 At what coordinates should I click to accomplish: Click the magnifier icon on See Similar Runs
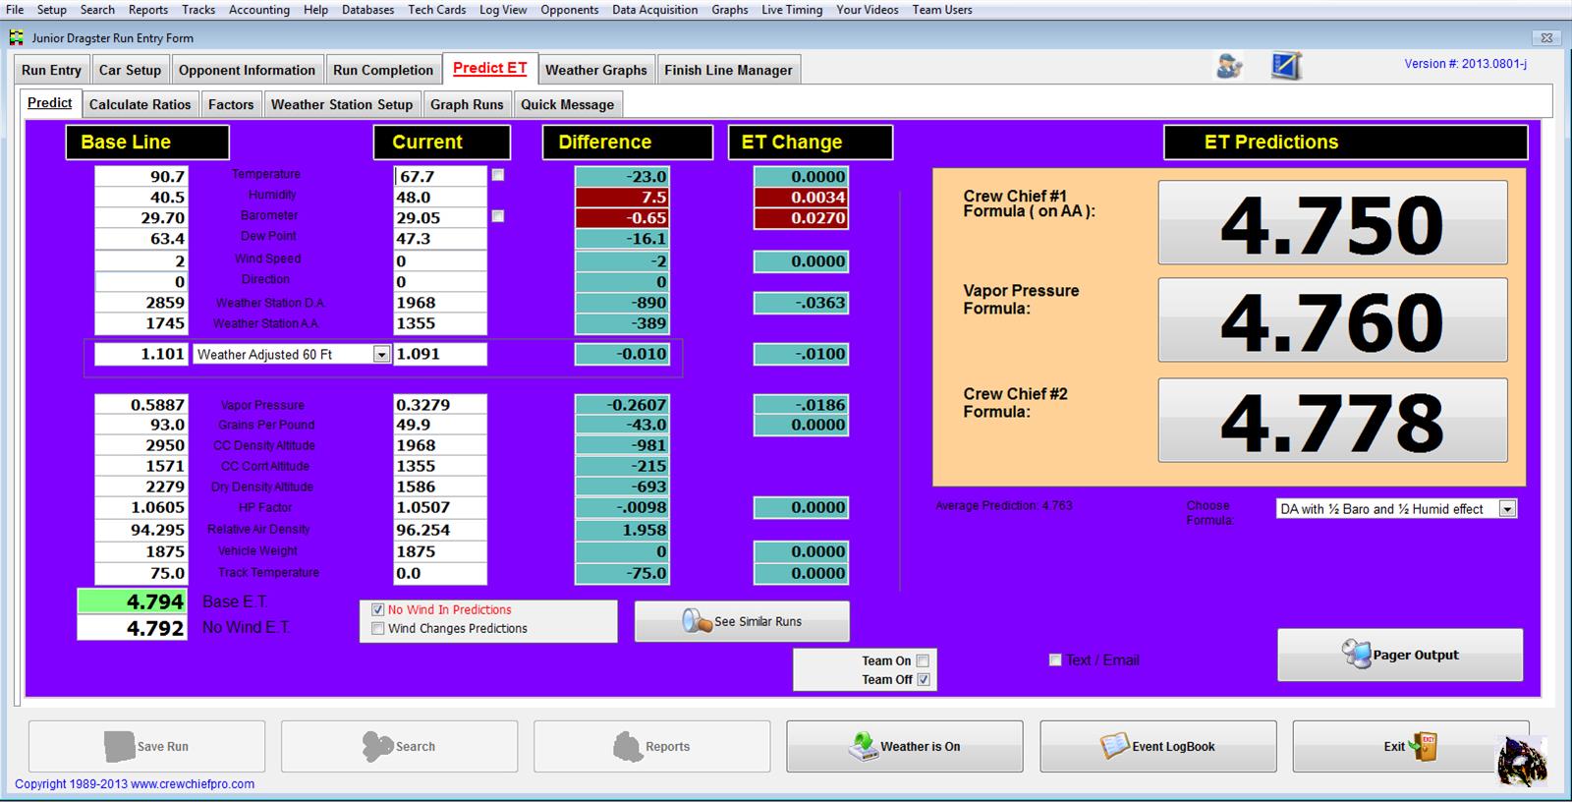tap(697, 621)
